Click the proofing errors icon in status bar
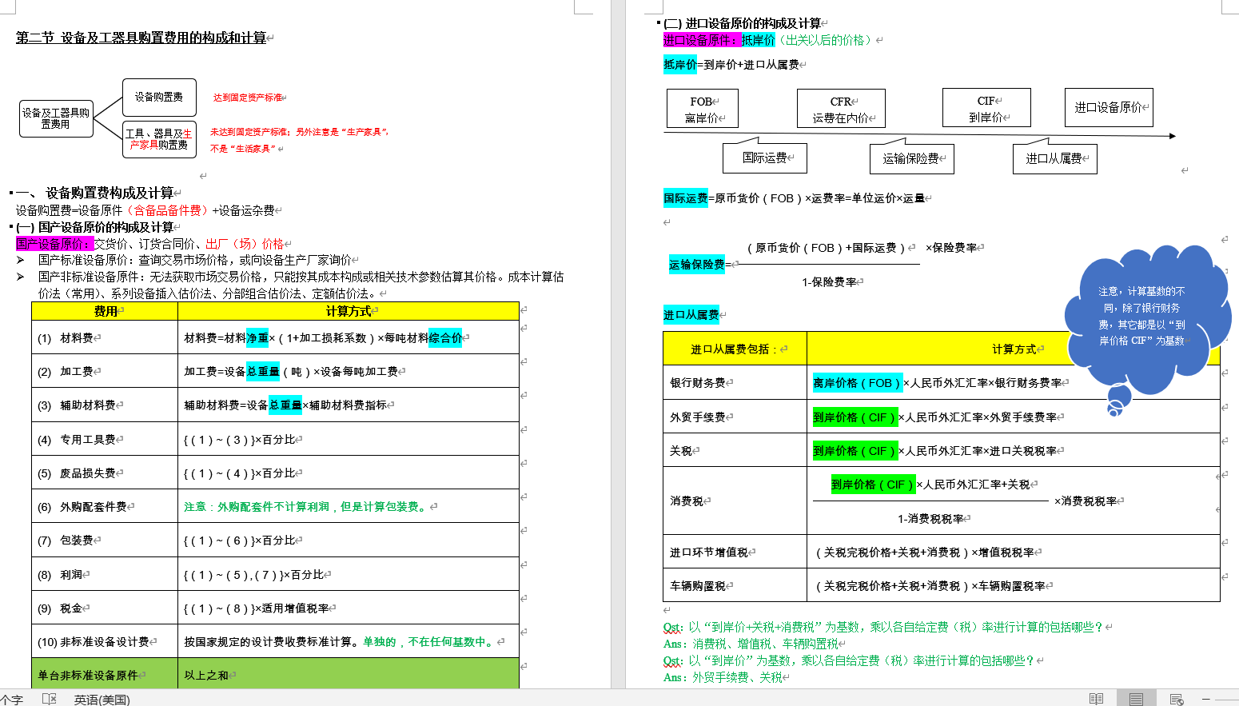The height and width of the screenshot is (706, 1239). point(49,699)
